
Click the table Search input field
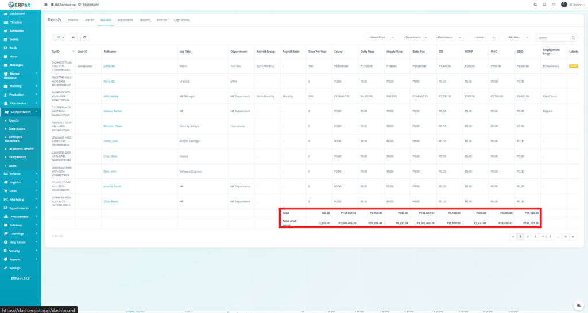click(x=551, y=37)
